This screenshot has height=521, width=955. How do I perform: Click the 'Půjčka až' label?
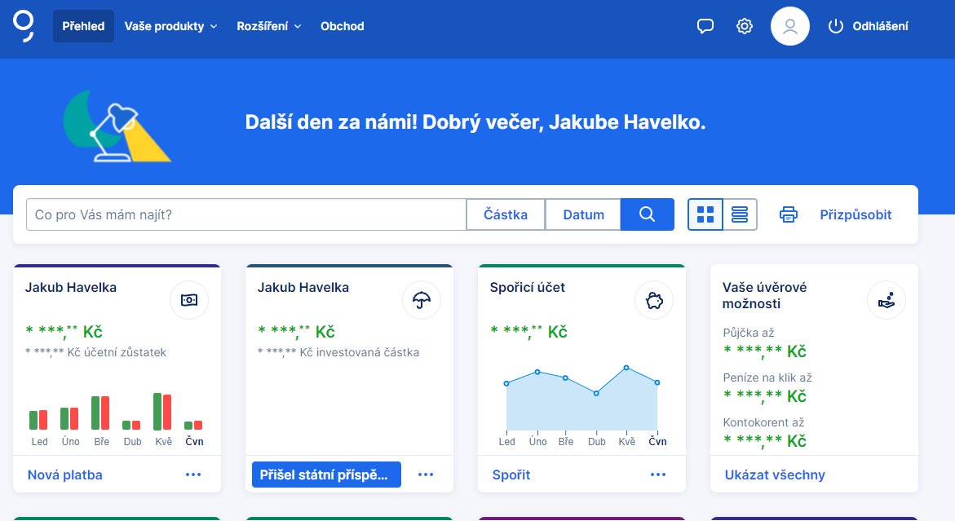pyautogui.click(x=749, y=333)
